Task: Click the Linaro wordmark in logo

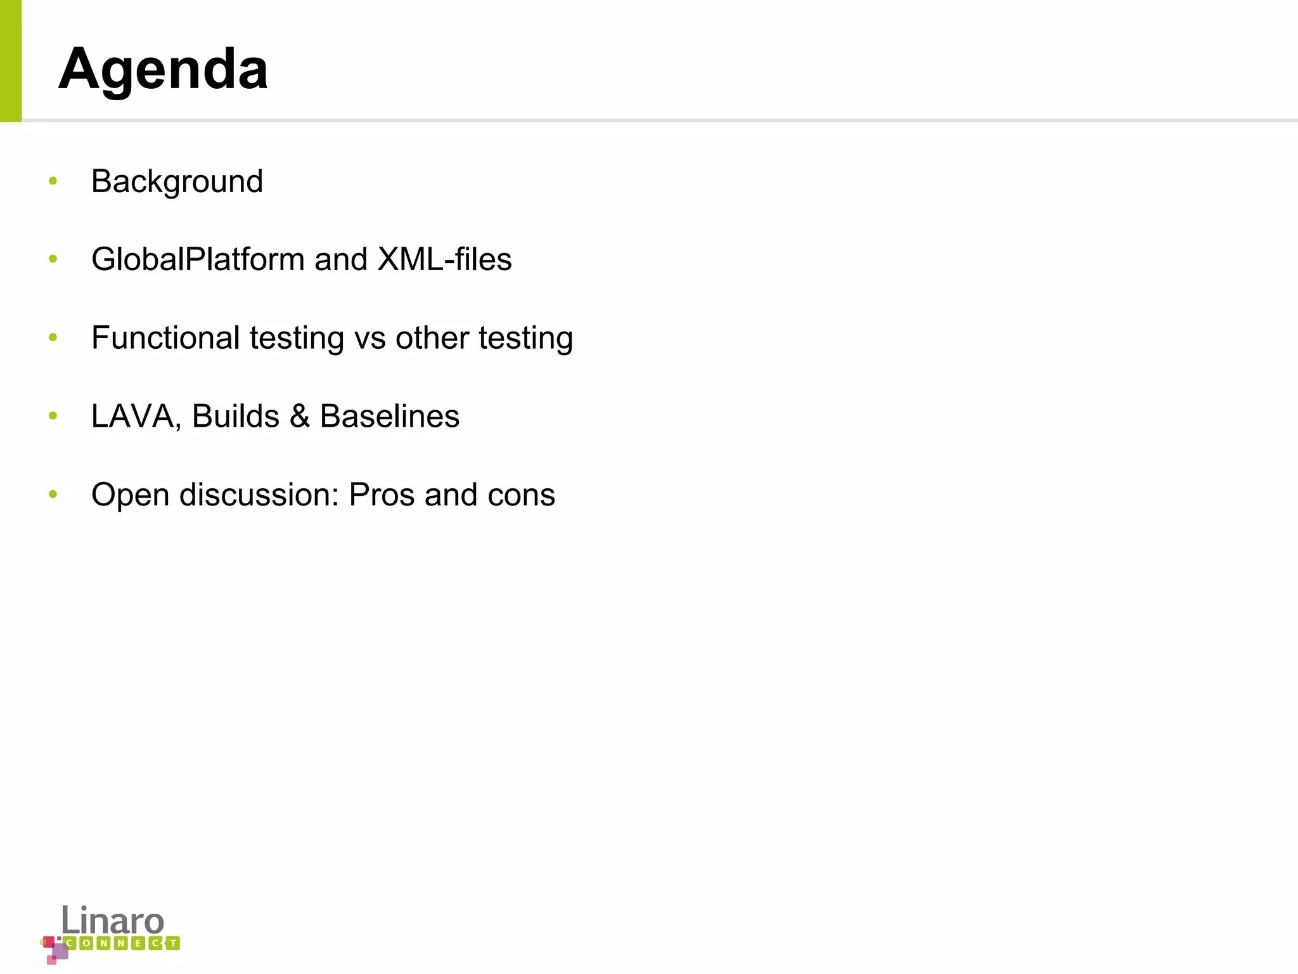Action: click(113, 920)
